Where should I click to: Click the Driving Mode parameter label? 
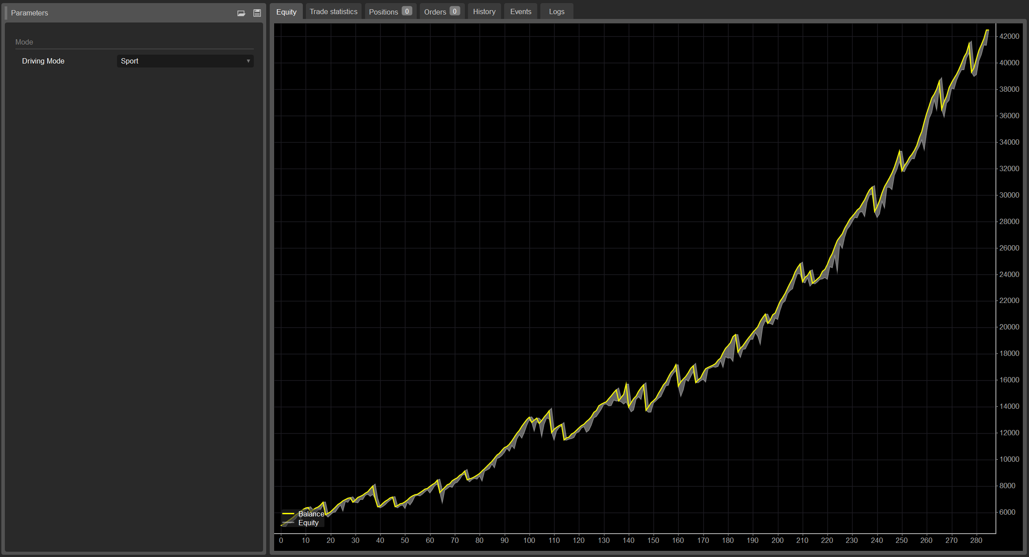point(43,61)
